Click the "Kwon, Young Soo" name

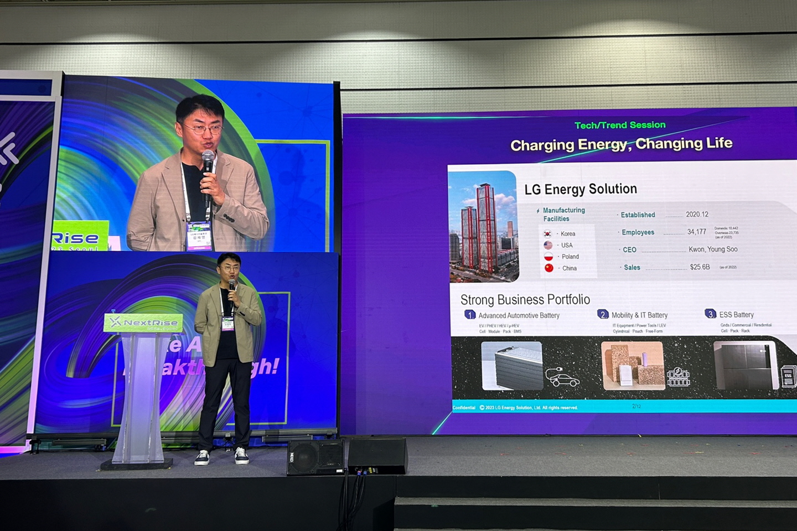click(713, 249)
